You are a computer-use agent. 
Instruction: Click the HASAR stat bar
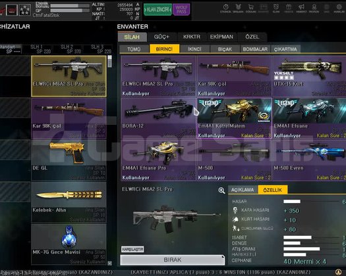coord(311,201)
